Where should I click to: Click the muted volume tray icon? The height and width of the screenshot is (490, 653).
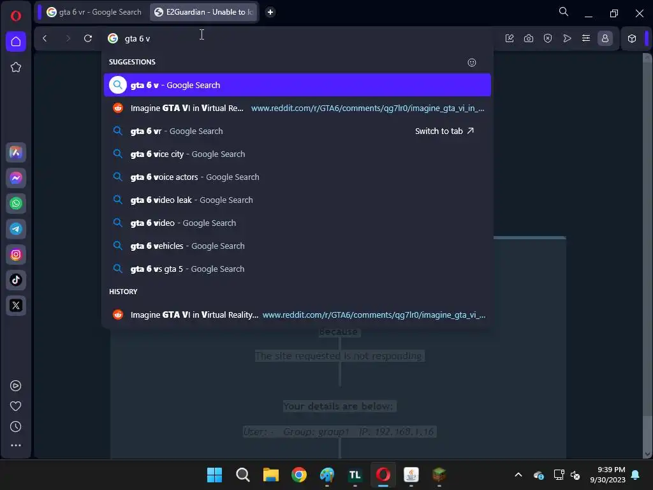575,475
